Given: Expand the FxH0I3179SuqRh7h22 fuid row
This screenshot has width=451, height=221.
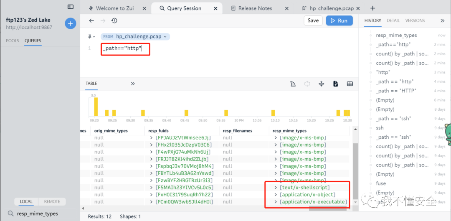Looking at the screenshot, I should (x=151, y=195).
